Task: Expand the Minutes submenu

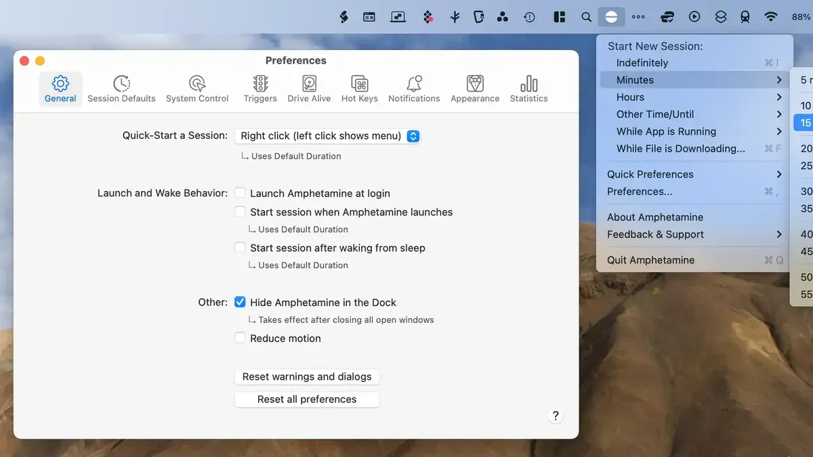Action: [693, 80]
